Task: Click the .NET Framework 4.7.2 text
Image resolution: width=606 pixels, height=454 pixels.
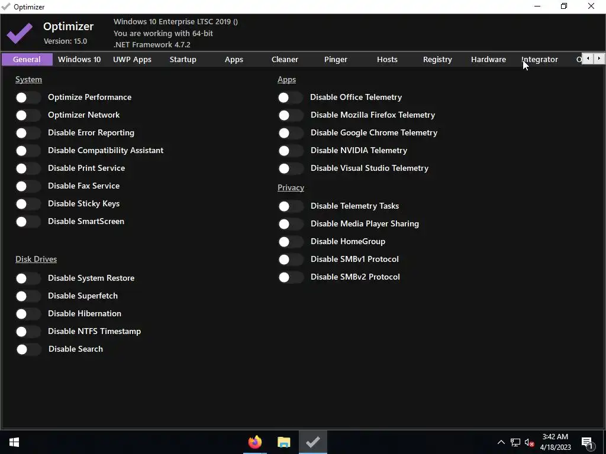Action: tap(152, 44)
